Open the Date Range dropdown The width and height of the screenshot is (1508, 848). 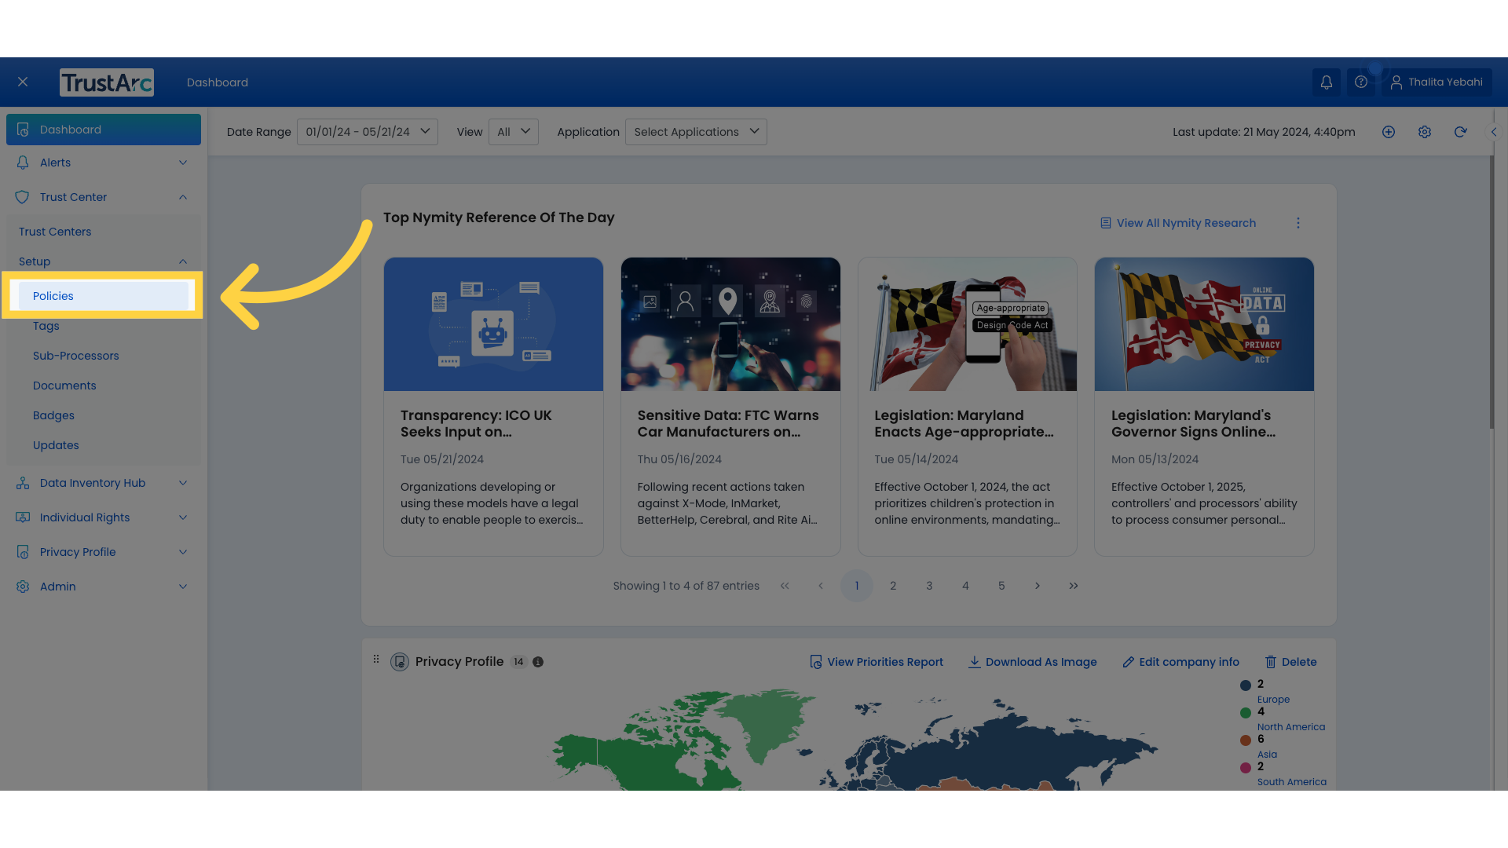(x=368, y=132)
